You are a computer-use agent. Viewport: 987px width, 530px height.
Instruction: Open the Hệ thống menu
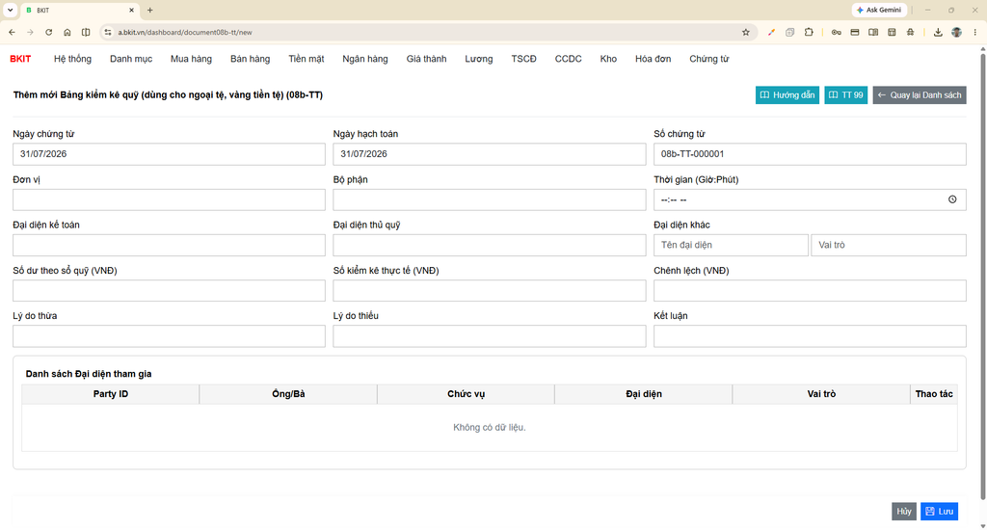(x=72, y=59)
